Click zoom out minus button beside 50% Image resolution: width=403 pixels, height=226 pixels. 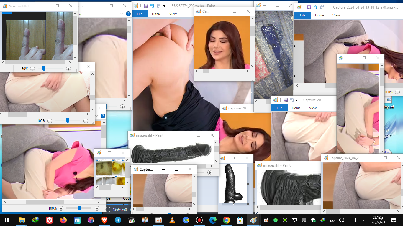[32, 69]
